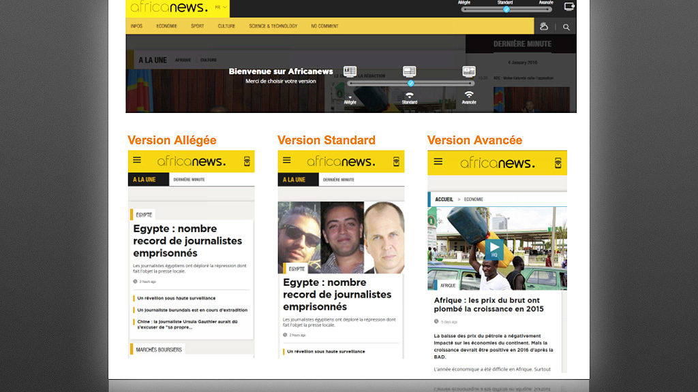Click the monitor icon in the top-right corner
The height and width of the screenshot is (392, 698).
570,7
